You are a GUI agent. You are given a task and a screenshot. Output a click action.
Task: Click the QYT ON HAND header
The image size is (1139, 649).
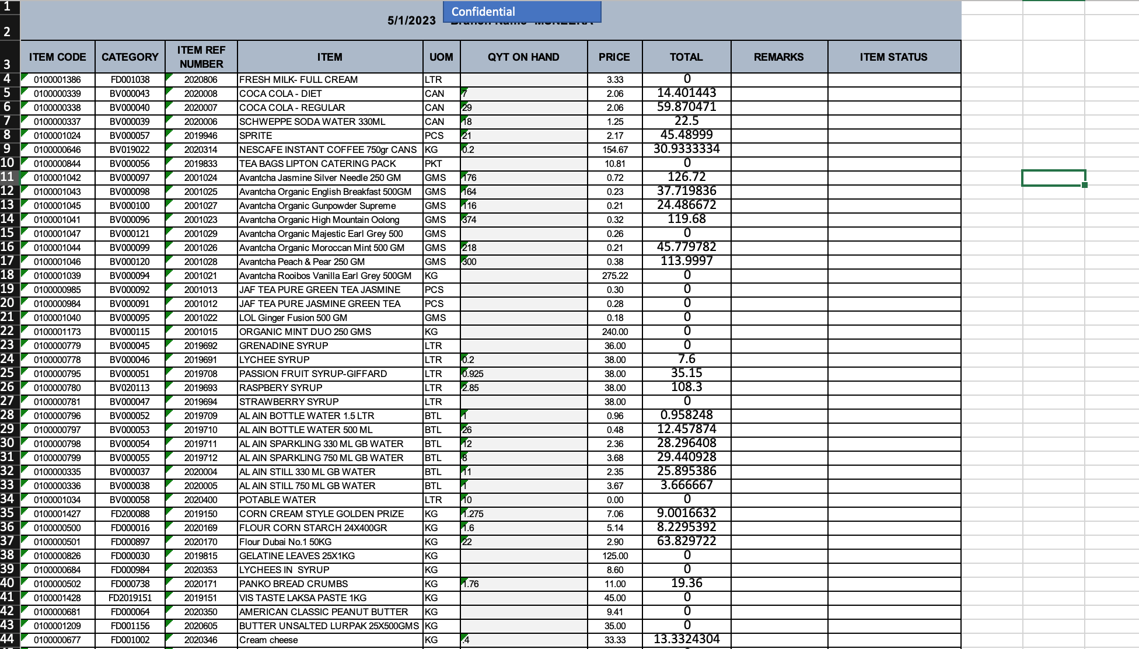pyautogui.click(x=523, y=57)
